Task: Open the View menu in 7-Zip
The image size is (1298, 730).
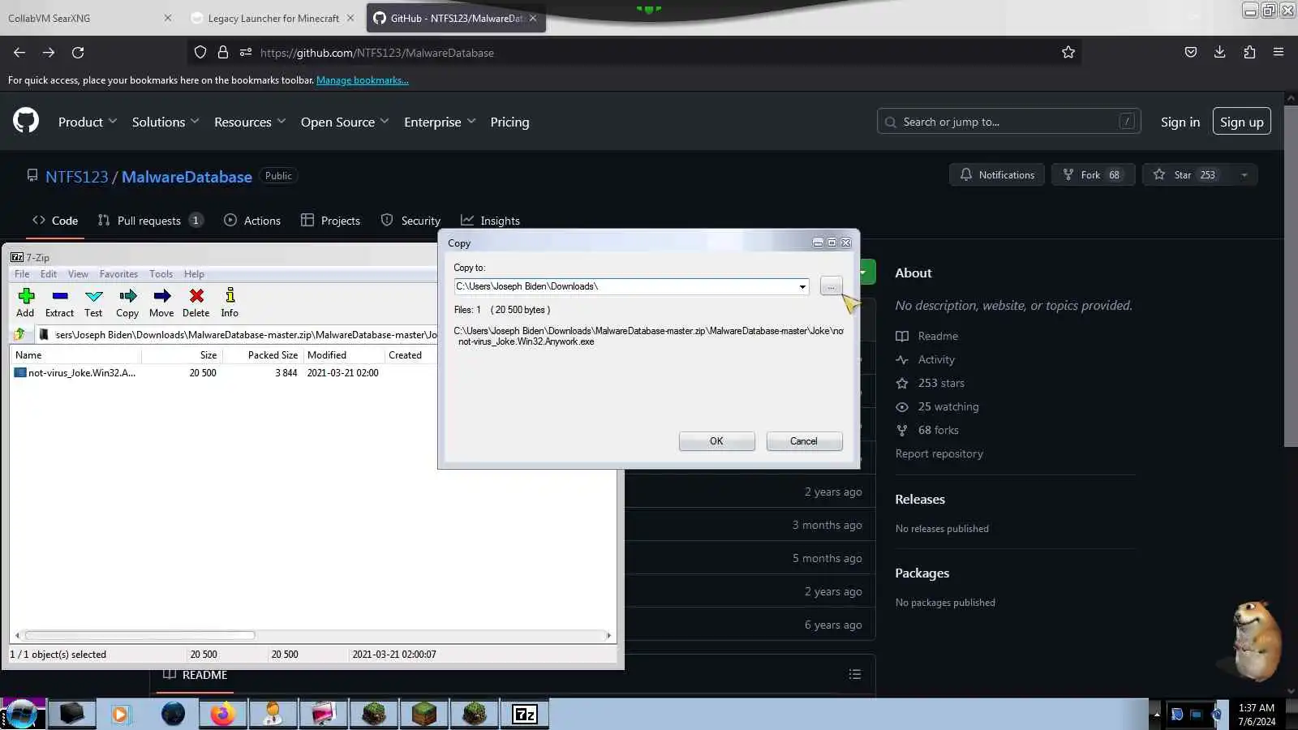Action: click(x=78, y=274)
